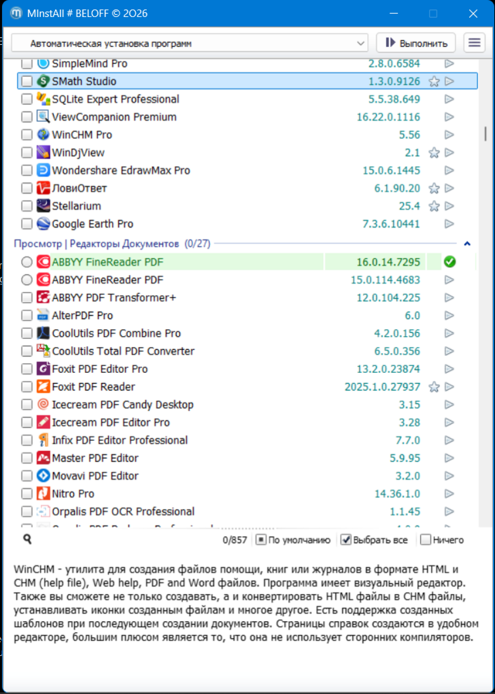Click the CoolUtils Total PDF Converter icon
Viewport: 495px width, 694px height.
[43, 351]
